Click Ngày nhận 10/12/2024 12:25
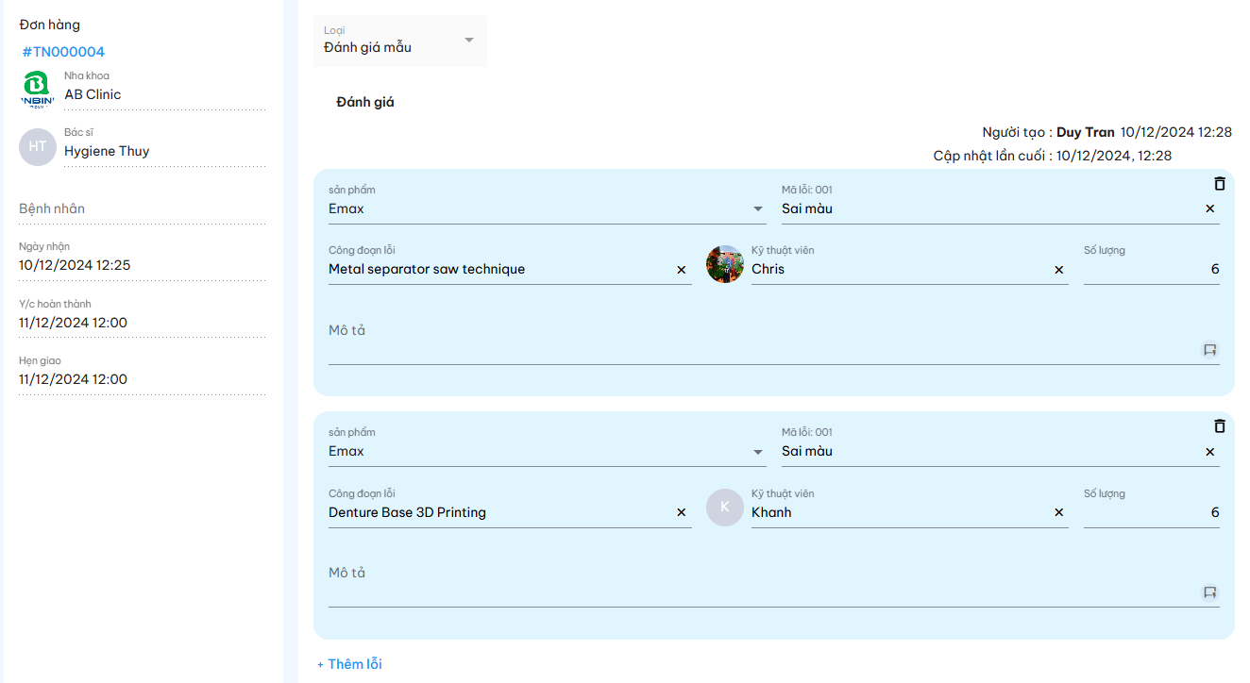 143,259
